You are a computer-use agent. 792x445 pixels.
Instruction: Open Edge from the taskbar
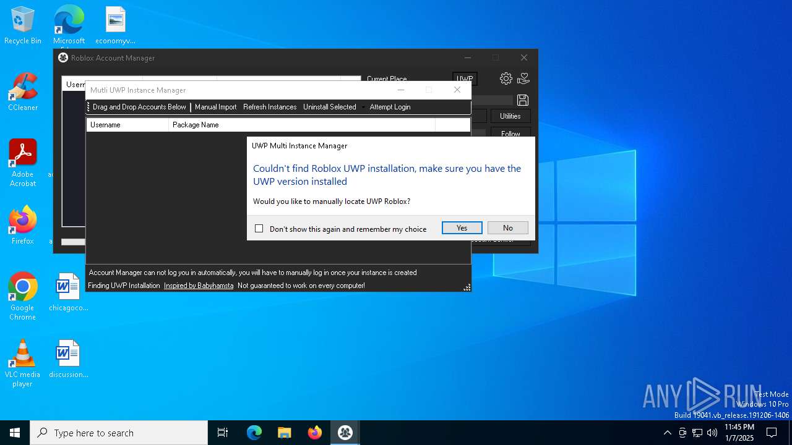(254, 433)
